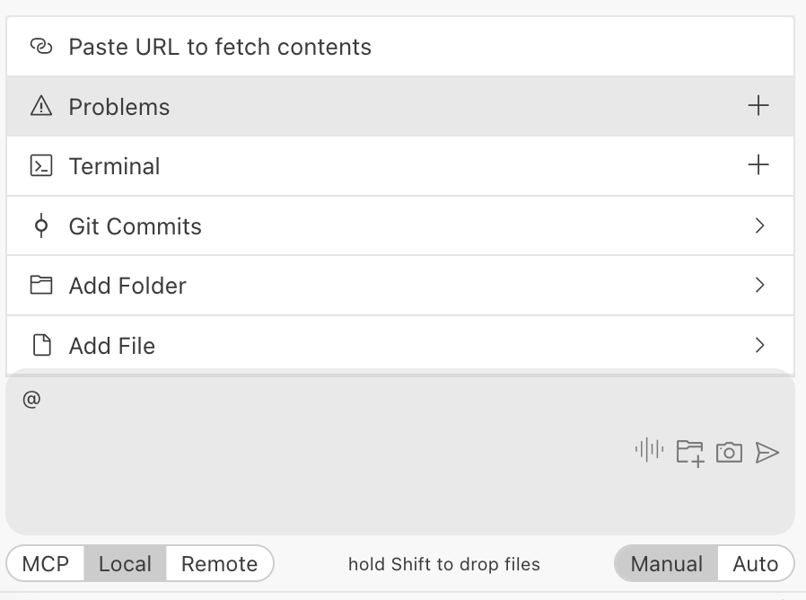The width and height of the screenshot is (806, 600).
Task: Select the Local option
Action: point(125,564)
